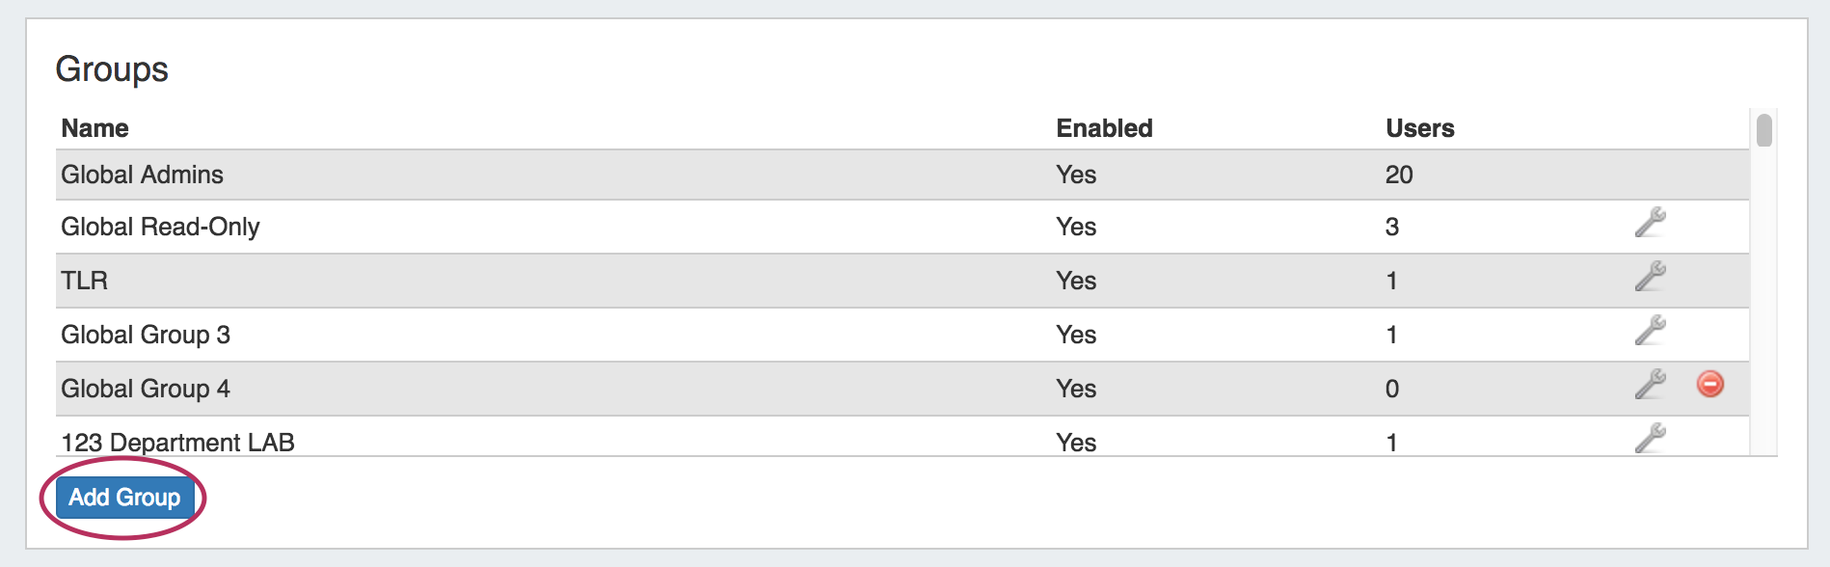Select the Global Read-Only group name
The height and width of the screenshot is (567, 1830).
(160, 227)
